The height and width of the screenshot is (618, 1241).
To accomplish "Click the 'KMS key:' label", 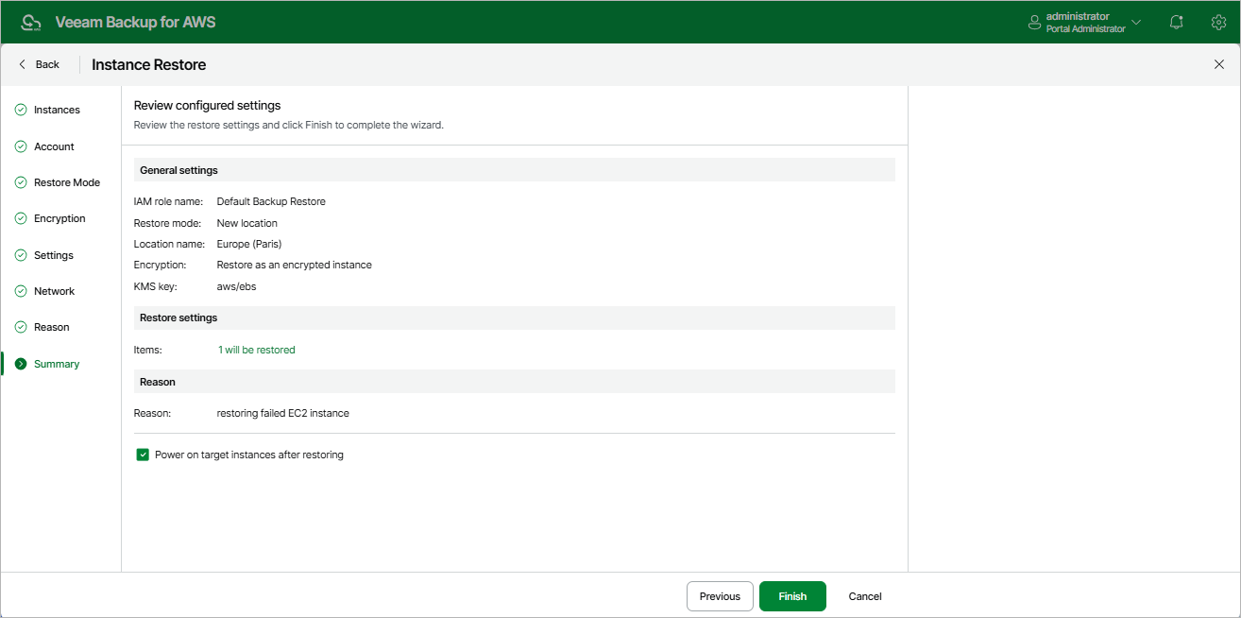I will [155, 286].
